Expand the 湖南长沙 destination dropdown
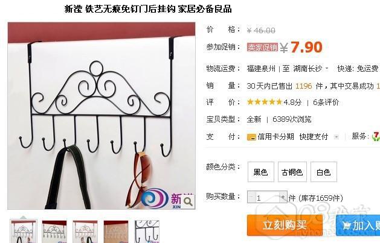 point(327,68)
